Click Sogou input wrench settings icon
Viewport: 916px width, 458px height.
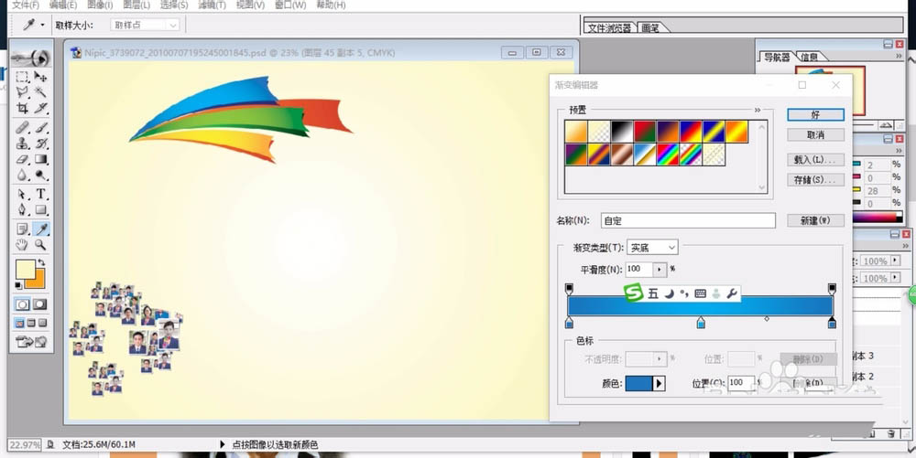pos(731,293)
